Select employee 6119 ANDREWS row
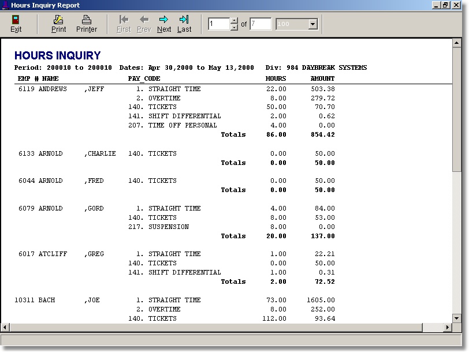 (x=177, y=89)
